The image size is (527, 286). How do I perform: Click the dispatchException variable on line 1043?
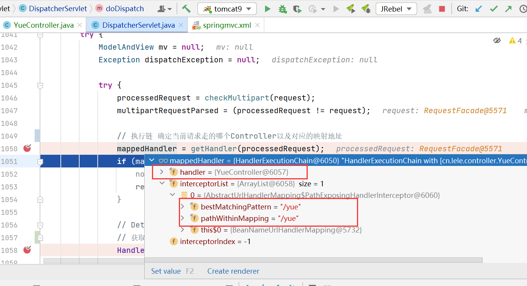(184, 60)
